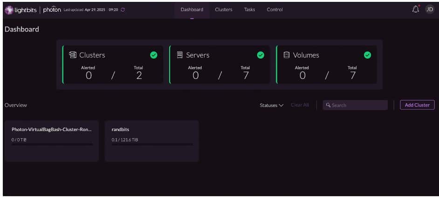Click the Servers alerted count 0
The height and width of the screenshot is (199, 439).
coord(195,75)
